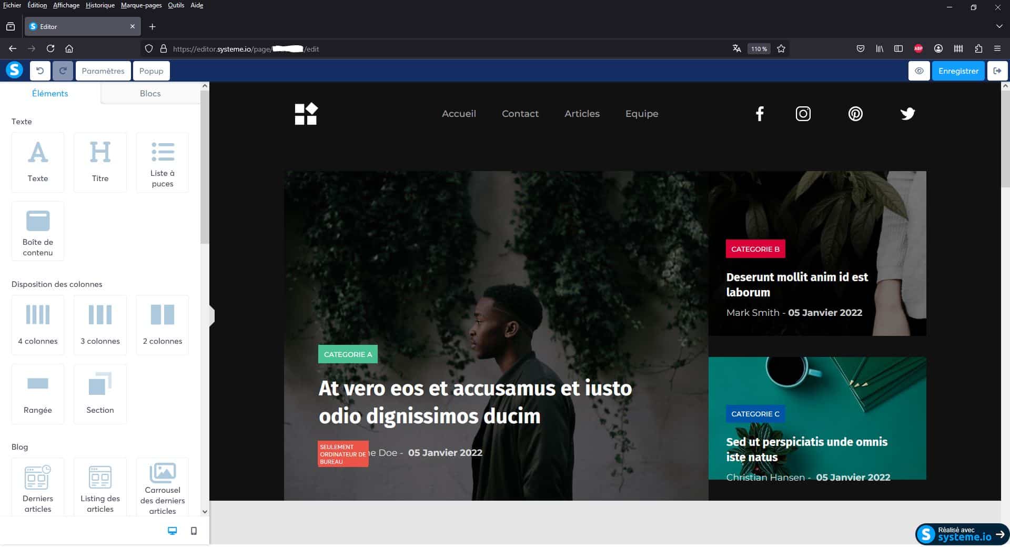
Task: Insert a 4 colonnes layout
Action: pos(38,325)
